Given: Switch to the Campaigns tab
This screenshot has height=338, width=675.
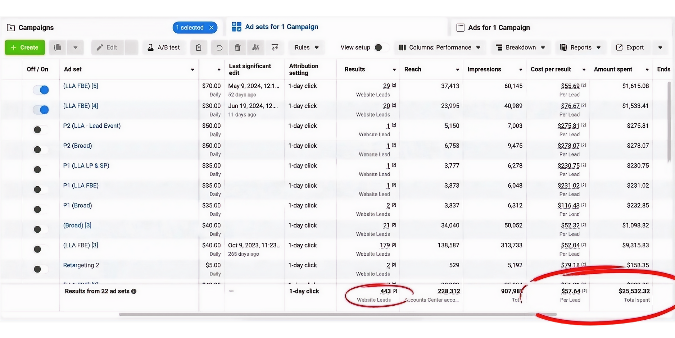Looking at the screenshot, I should [36, 28].
